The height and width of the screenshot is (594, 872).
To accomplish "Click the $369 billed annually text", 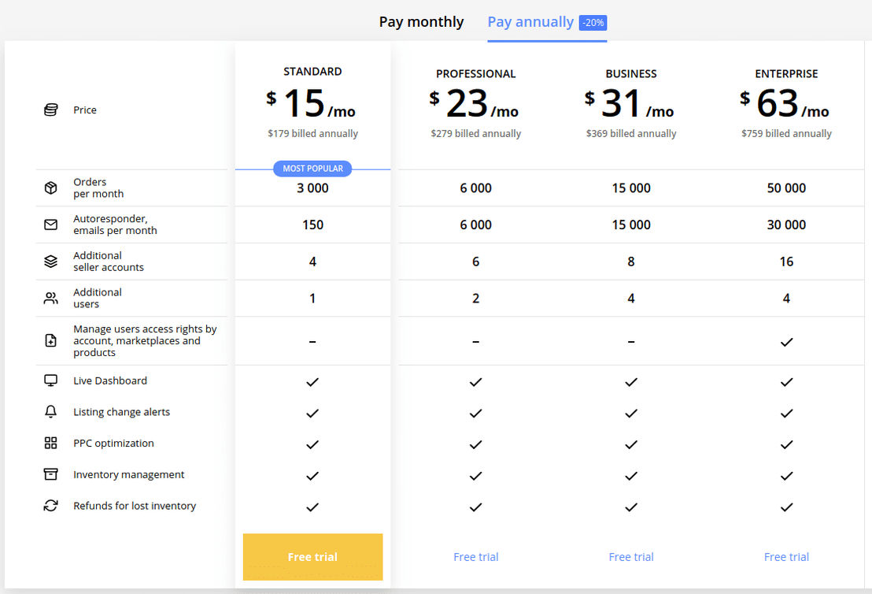I will (631, 133).
